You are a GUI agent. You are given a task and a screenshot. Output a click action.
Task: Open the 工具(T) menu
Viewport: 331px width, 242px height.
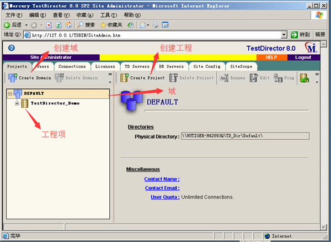[109, 15]
